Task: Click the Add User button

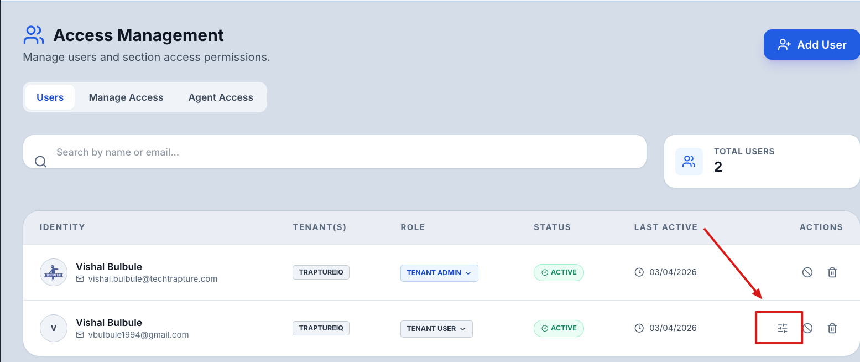Action: (811, 44)
